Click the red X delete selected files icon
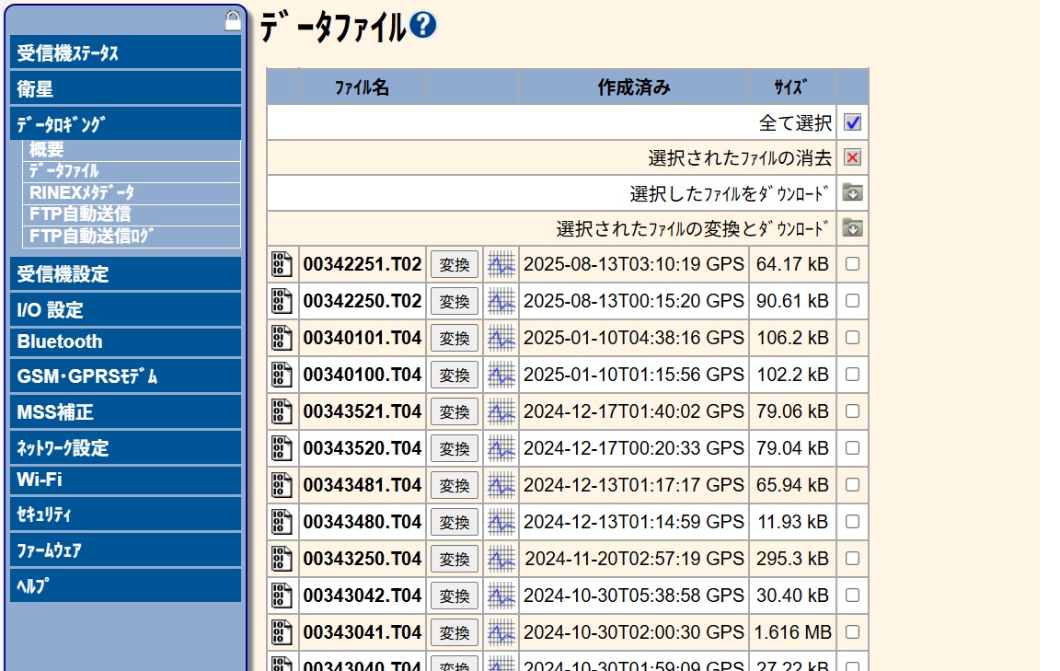 (x=852, y=157)
